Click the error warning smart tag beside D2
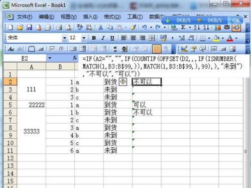 pyautogui.click(x=123, y=82)
